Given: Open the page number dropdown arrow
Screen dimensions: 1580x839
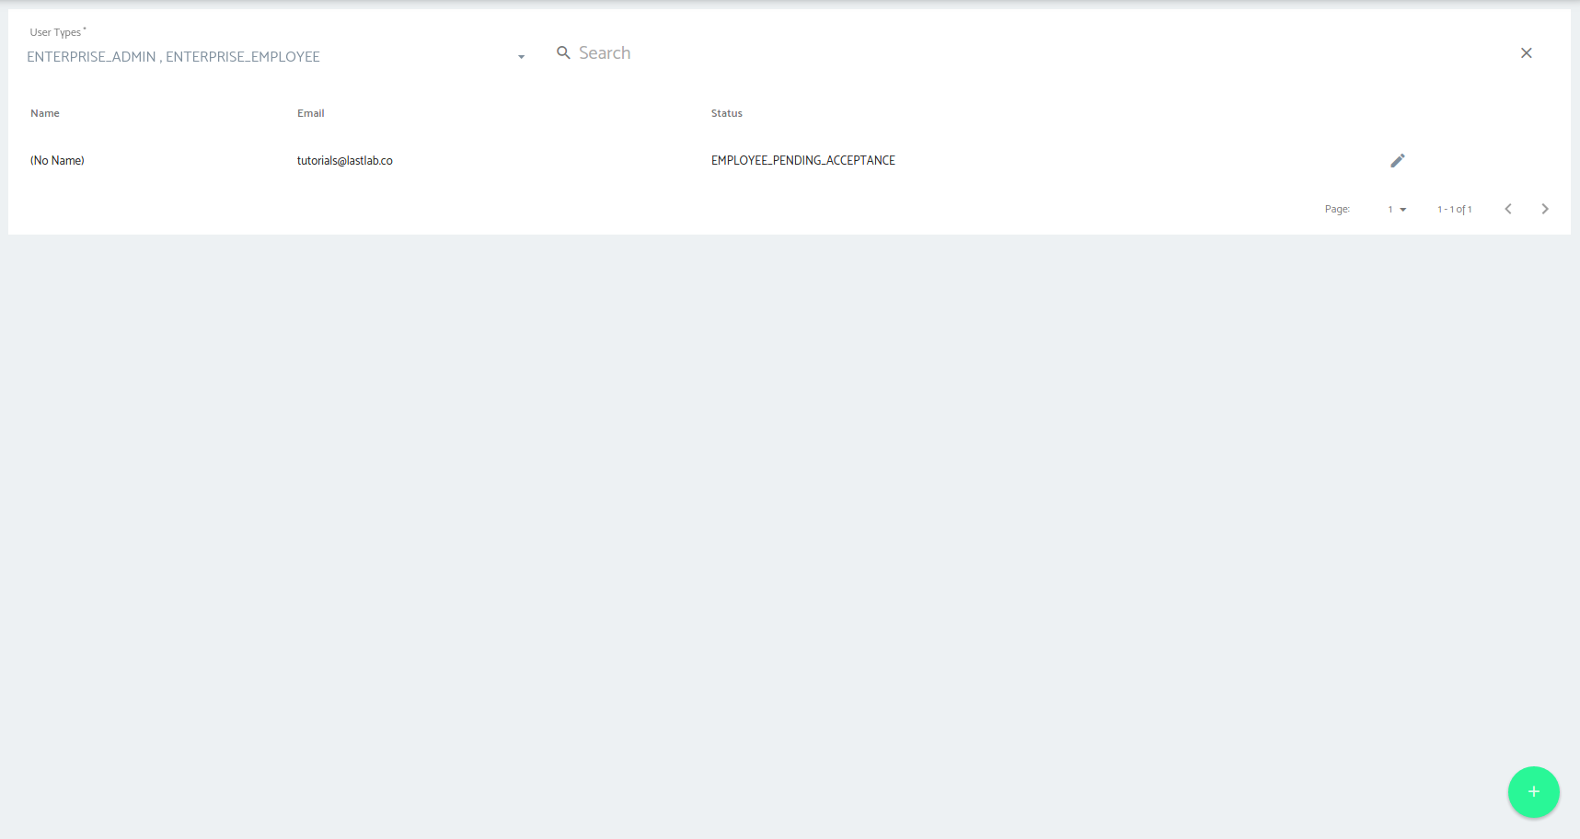Looking at the screenshot, I should (1403, 210).
